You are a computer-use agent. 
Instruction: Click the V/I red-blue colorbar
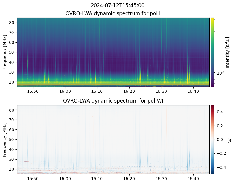click(x=212, y=139)
